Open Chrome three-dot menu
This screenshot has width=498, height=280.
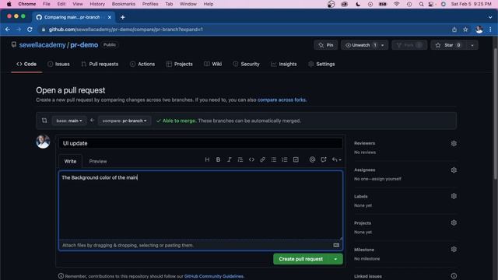click(490, 30)
